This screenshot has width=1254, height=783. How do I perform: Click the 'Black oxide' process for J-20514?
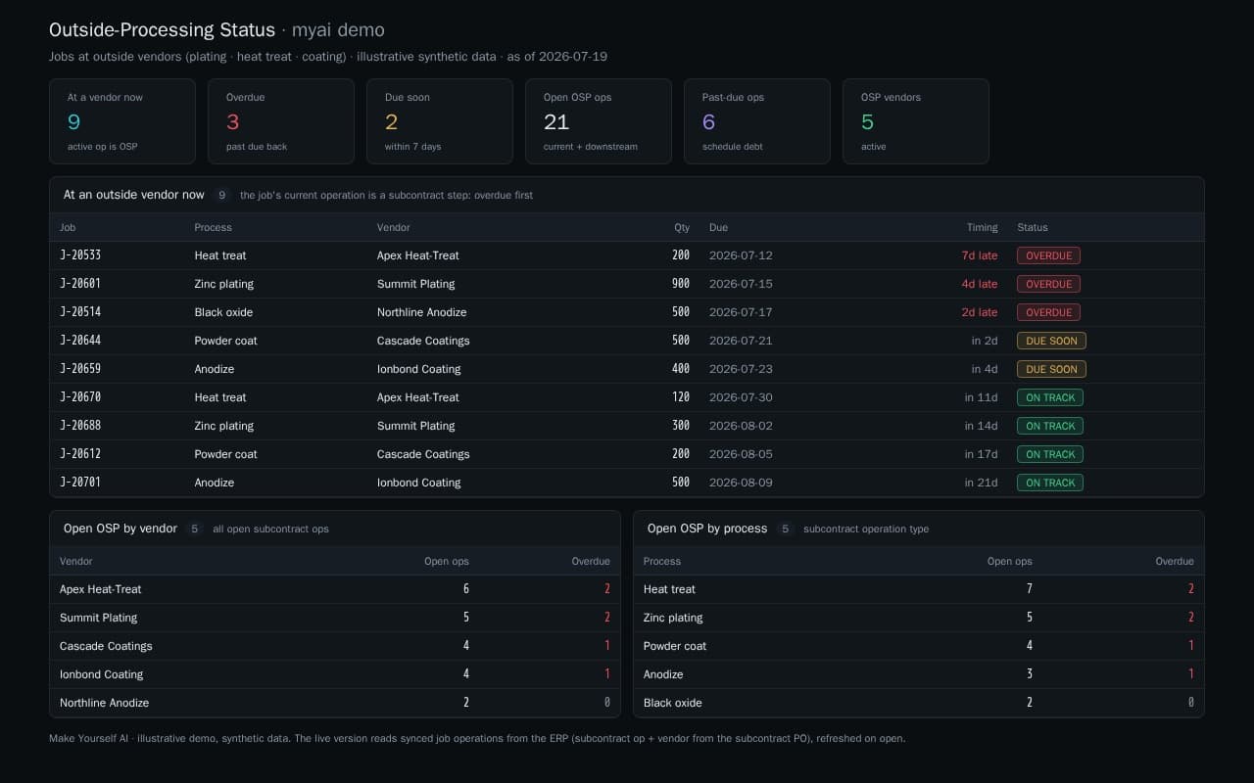[223, 312]
